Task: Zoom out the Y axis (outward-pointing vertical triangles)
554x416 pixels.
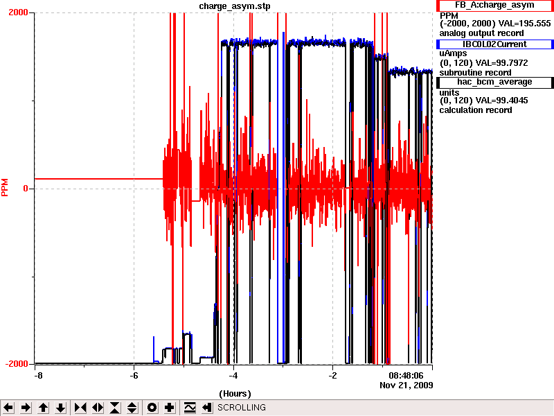Action: [132, 408]
